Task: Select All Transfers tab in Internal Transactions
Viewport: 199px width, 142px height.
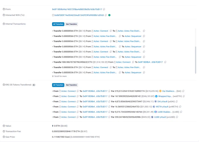Action: click(58, 24)
